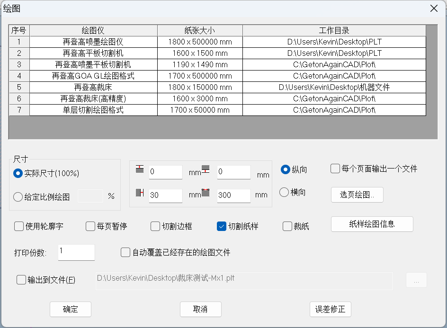Click the 取消 button
The image size is (447, 328).
point(200,309)
